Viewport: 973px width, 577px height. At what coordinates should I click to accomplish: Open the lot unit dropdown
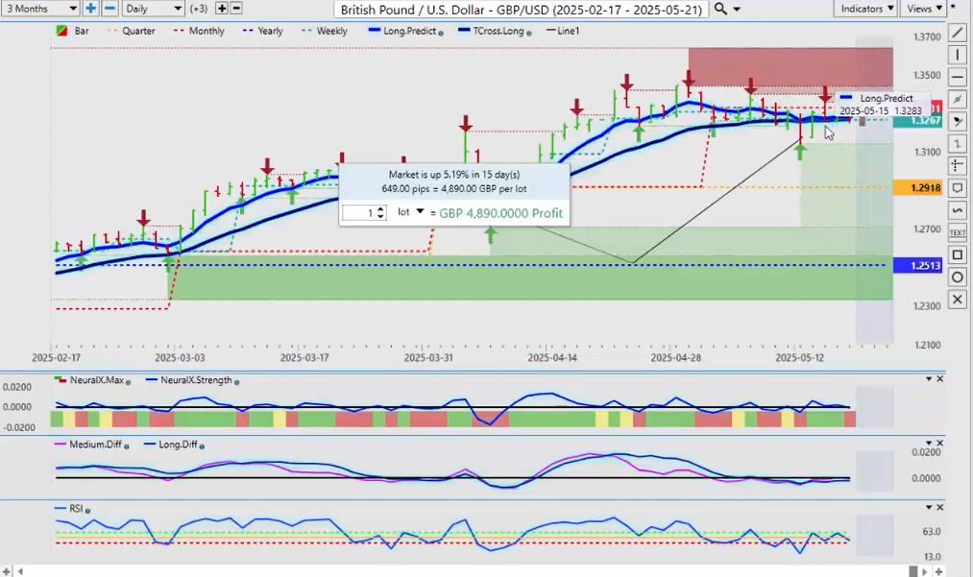(410, 212)
